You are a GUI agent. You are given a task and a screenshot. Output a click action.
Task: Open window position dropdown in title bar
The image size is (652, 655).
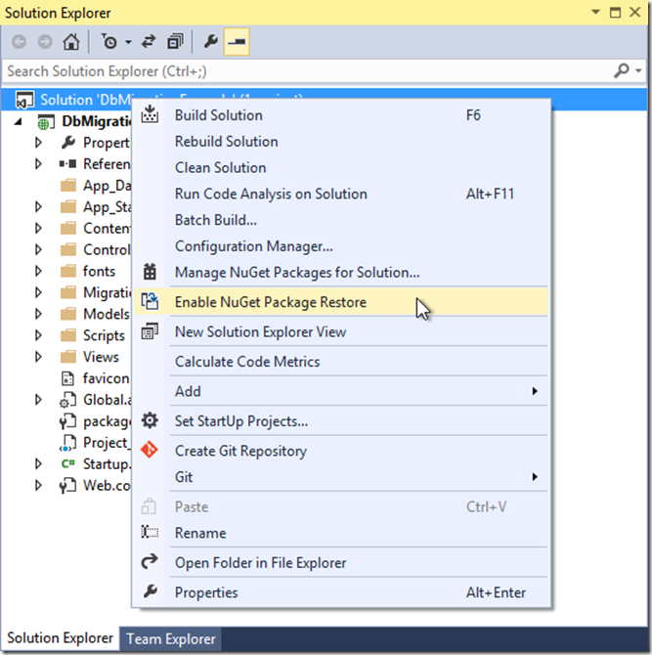[595, 12]
